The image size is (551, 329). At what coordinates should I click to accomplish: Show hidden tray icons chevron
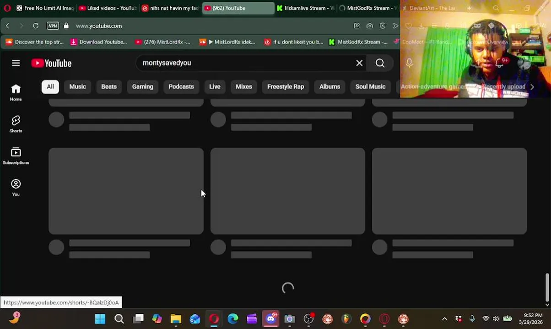[x=444, y=319]
